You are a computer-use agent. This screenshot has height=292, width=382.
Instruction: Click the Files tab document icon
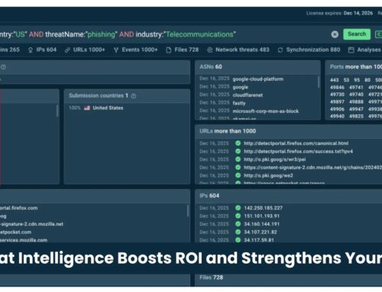pos(169,50)
